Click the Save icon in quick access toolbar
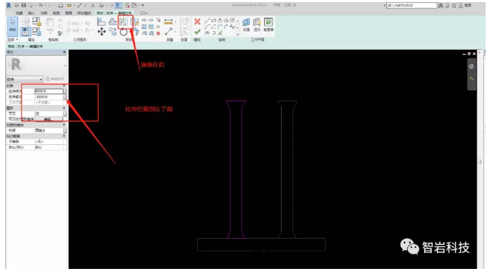This screenshot has height=275, width=491. 24,5
